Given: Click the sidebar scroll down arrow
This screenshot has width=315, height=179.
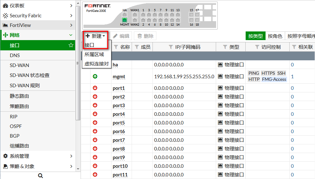Looking at the screenshot, I should pyautogui.click(x=78, y=169).
